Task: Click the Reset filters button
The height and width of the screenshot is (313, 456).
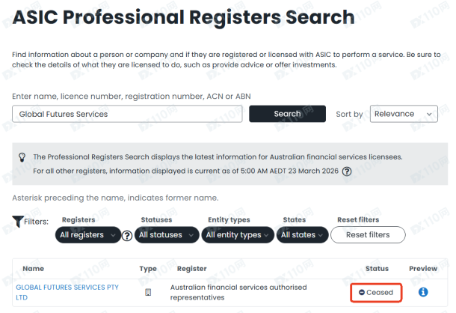Action: click(368, 234)
